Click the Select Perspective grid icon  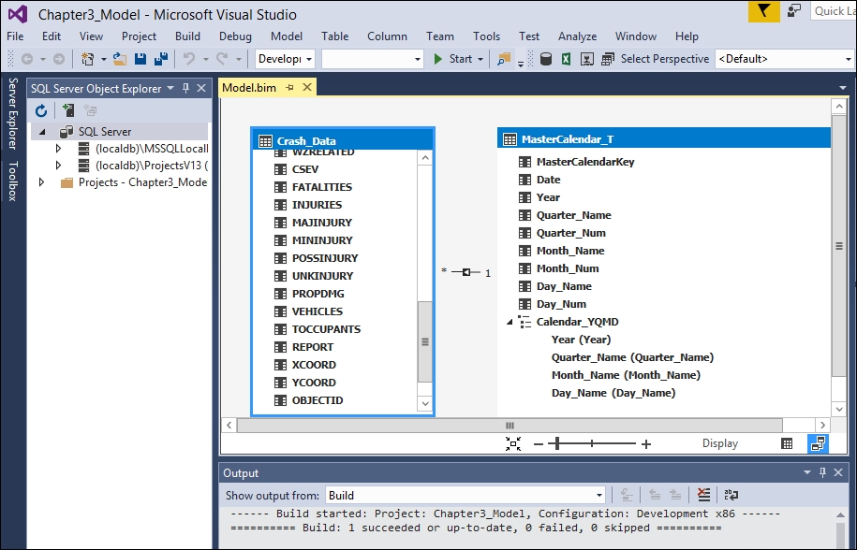[607, 59]
